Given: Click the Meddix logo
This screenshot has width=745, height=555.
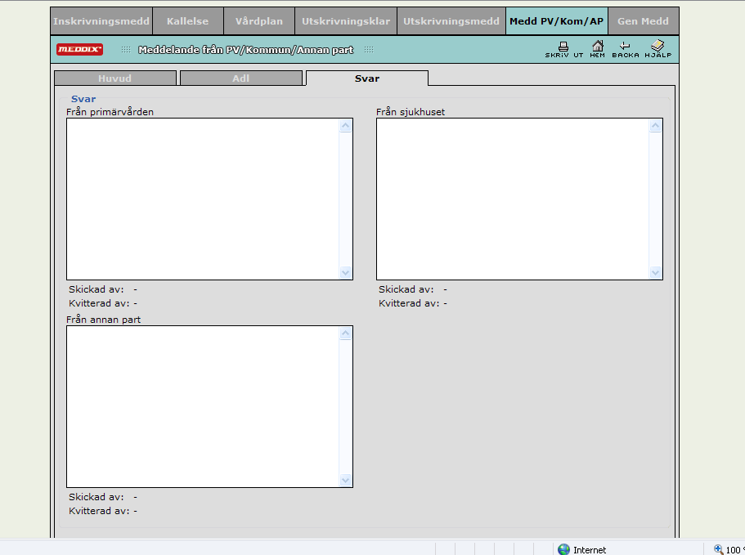Looking at the screenshot, I should click(79, 49).
